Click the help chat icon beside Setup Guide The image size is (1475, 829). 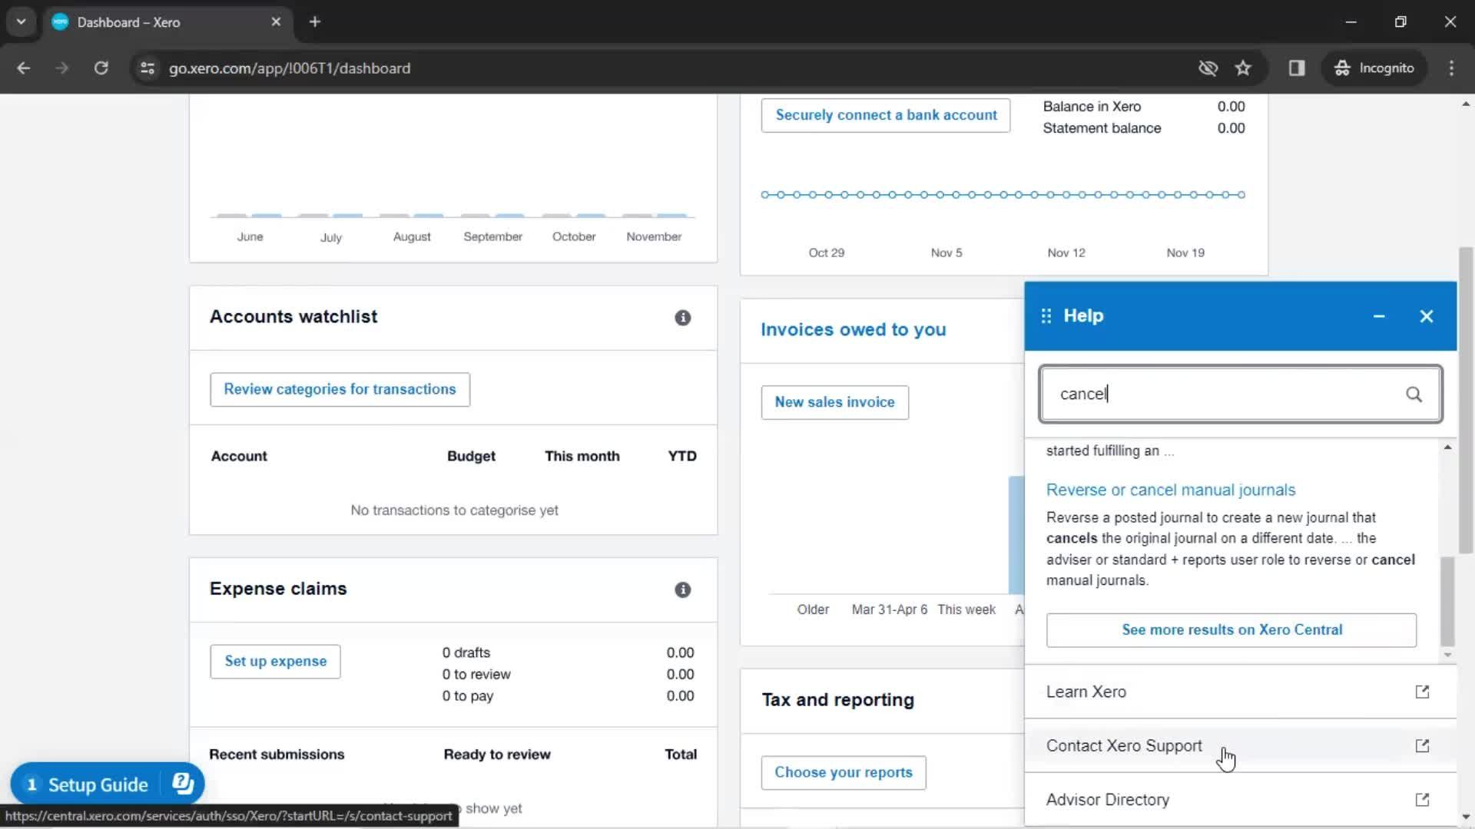point(183,784)
